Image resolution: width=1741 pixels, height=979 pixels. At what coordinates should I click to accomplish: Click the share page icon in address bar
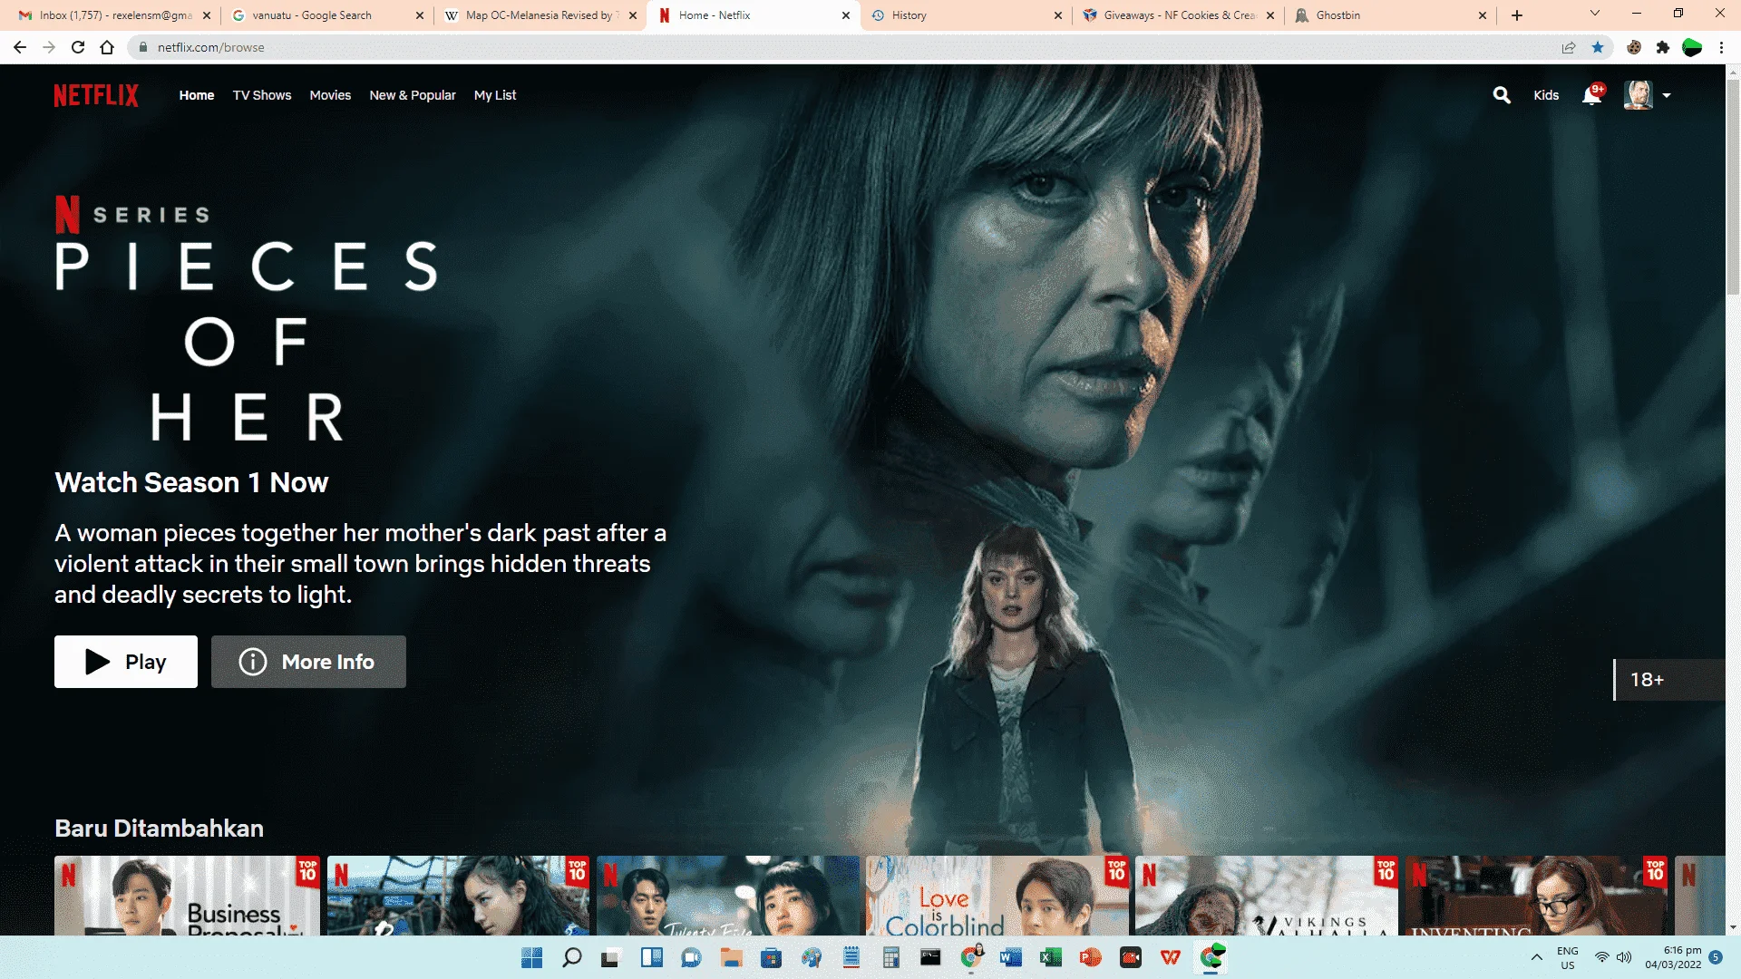[1569, 47]
